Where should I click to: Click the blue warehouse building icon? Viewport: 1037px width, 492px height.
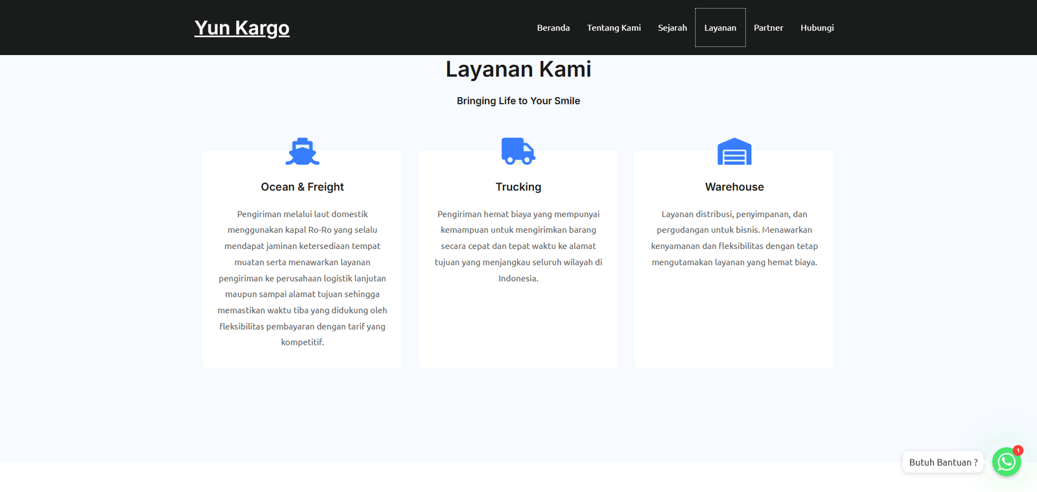coord(734,152)
